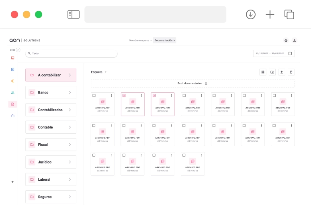Uncheck the third ARCHIVO.PDF file in top row
The width and height of the screenshot is (311, 212).
(x=154, y=96)
